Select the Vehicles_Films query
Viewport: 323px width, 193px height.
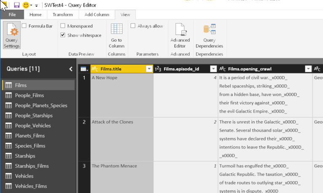click(x=38, y=186)
